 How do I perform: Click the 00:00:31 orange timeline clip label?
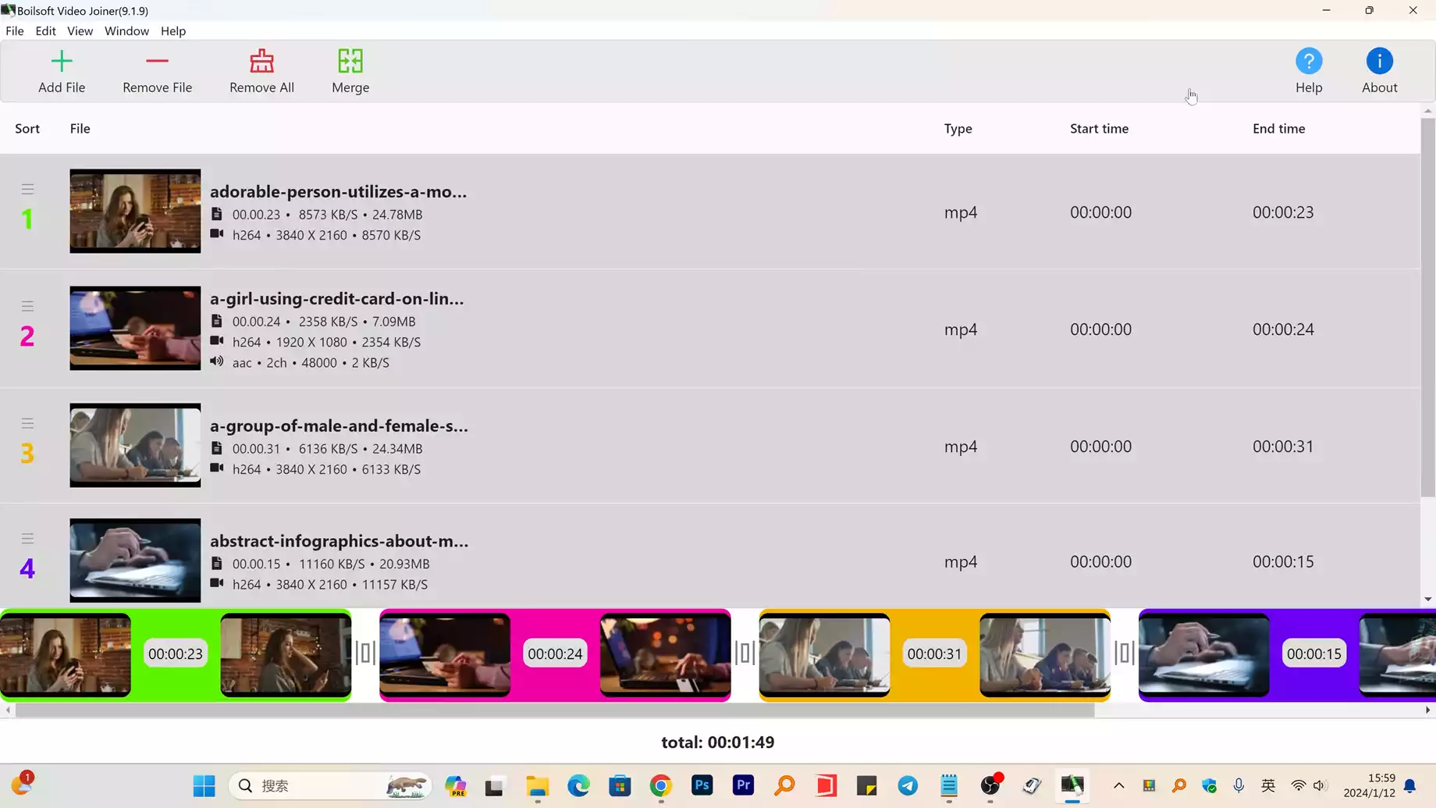[934, 654]
